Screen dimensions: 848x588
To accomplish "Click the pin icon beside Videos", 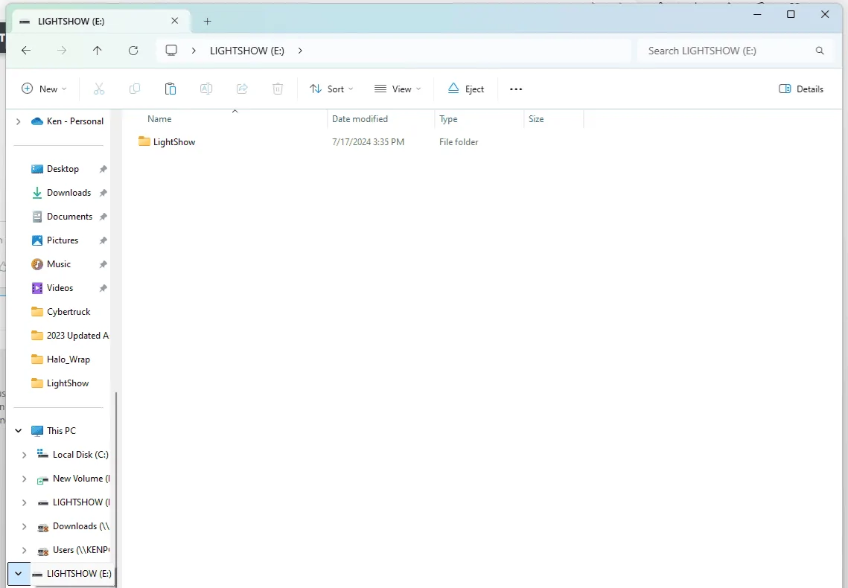I will tap(103, 288).
